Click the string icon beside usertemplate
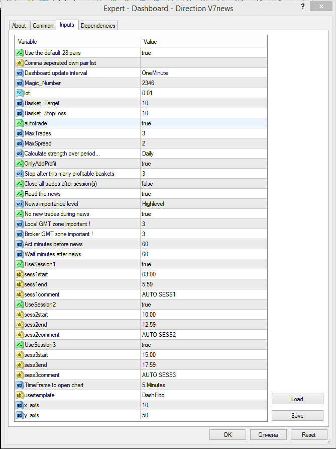This screenshot has height=449, width=336. coord(20,395)
